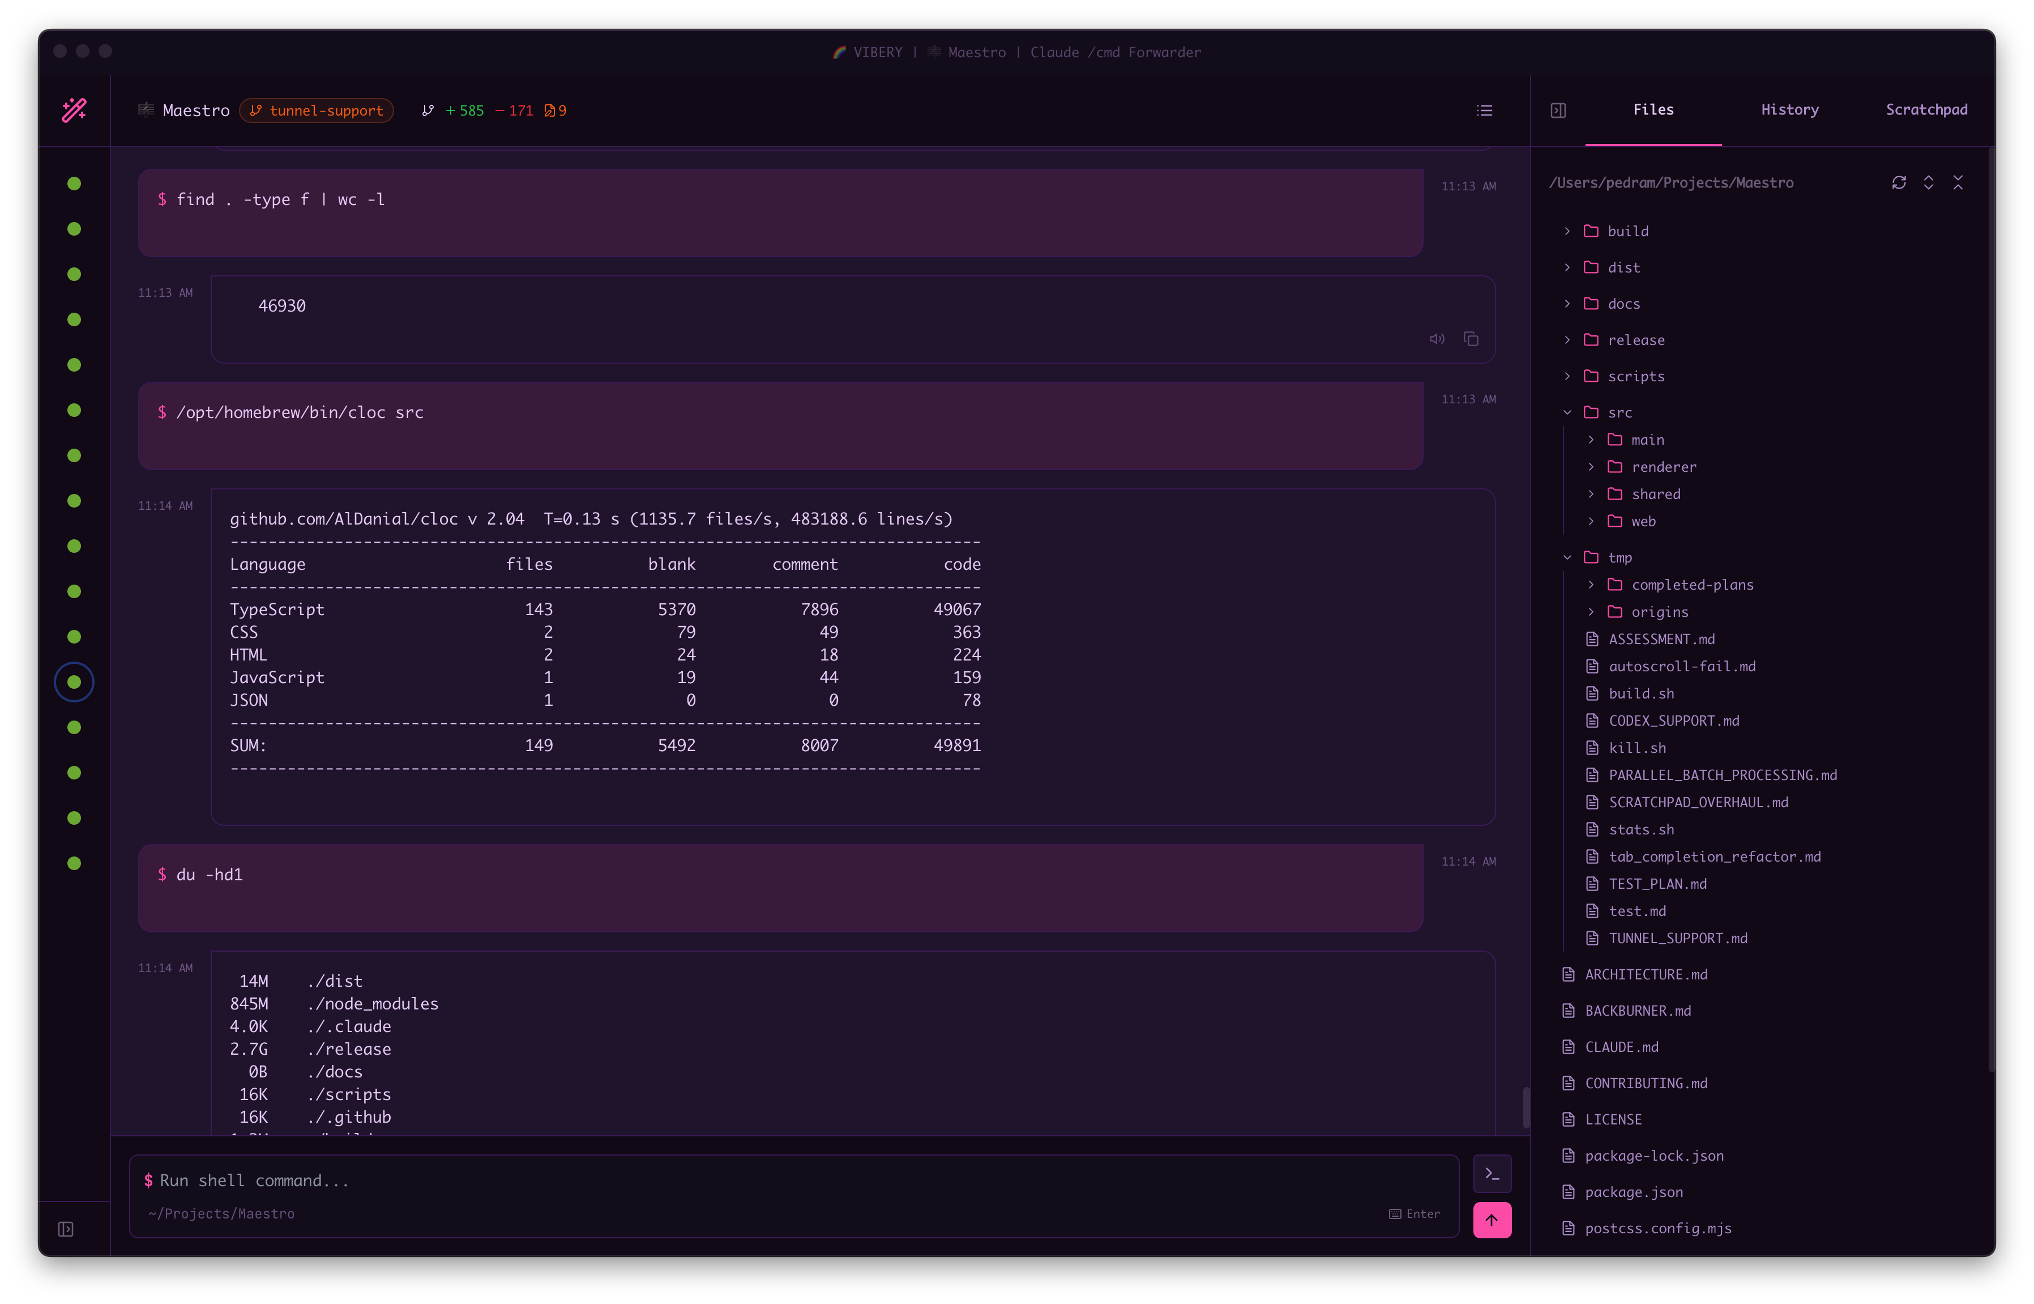Image resolution: width=2034 pixels, height=1304 pixels.
Task: Refresh the file tree
Action: point(1899,183)
